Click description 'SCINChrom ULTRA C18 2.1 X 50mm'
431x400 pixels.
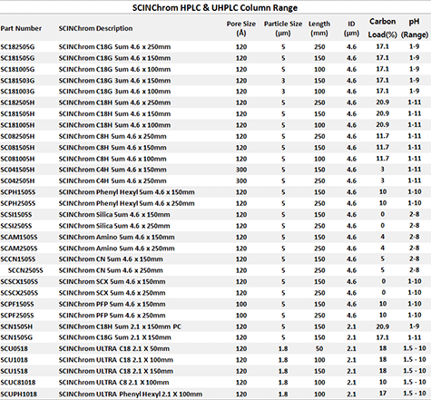coord(114,348)
